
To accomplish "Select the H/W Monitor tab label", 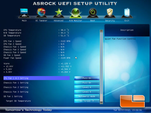I will [75, 21].
